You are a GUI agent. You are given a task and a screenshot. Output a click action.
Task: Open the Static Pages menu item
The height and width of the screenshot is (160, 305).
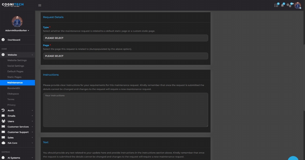click(14, 77)
